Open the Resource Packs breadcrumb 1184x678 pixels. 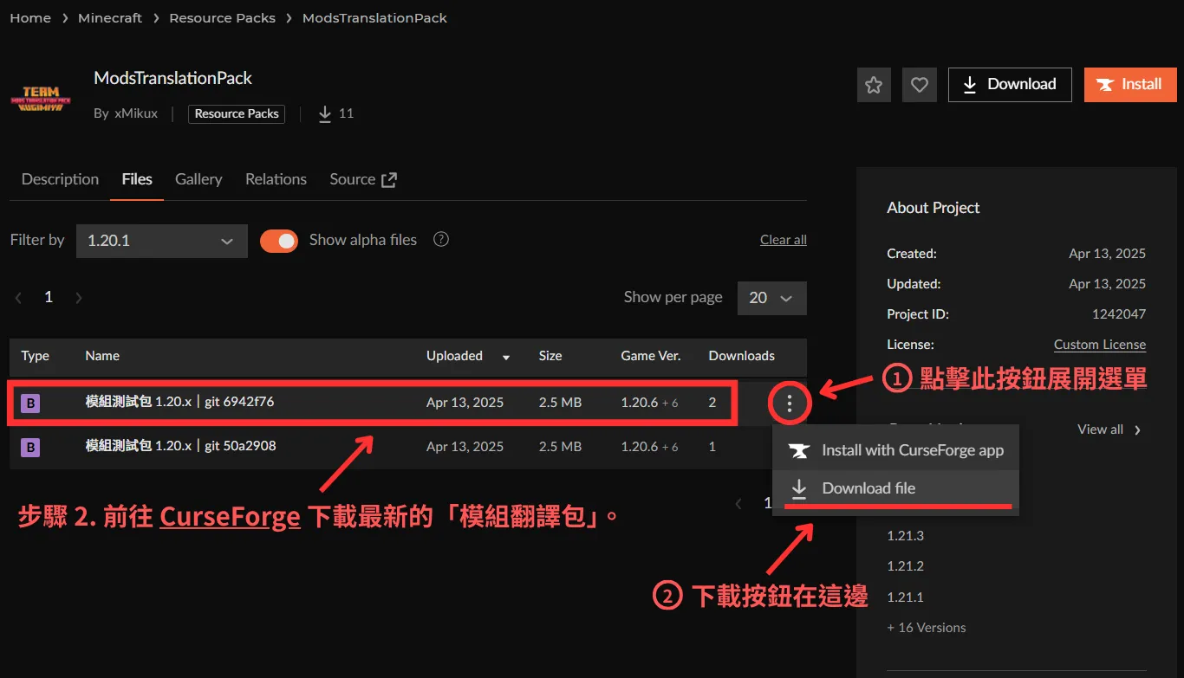pos(222,18)
